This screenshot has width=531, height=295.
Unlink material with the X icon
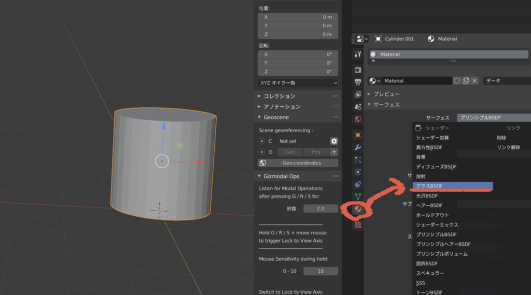474,81
